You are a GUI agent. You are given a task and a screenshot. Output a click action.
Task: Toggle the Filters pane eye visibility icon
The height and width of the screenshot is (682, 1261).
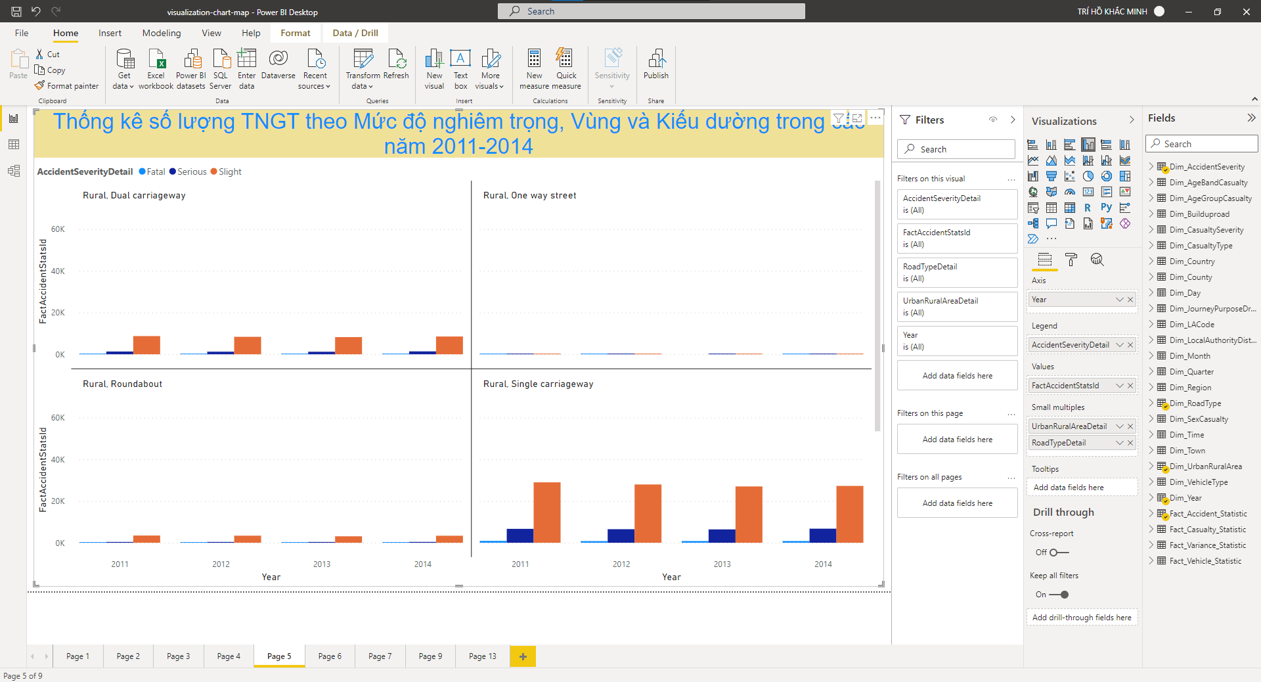(993, 120)
